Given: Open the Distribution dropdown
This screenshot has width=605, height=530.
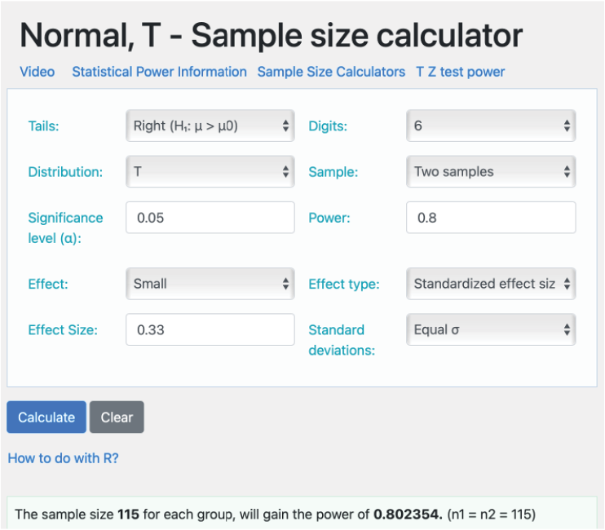Looking at the screenshot, I should pyautogui.click(x=210, y=172).
